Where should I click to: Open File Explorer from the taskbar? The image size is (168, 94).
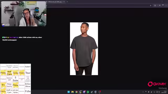72,92
